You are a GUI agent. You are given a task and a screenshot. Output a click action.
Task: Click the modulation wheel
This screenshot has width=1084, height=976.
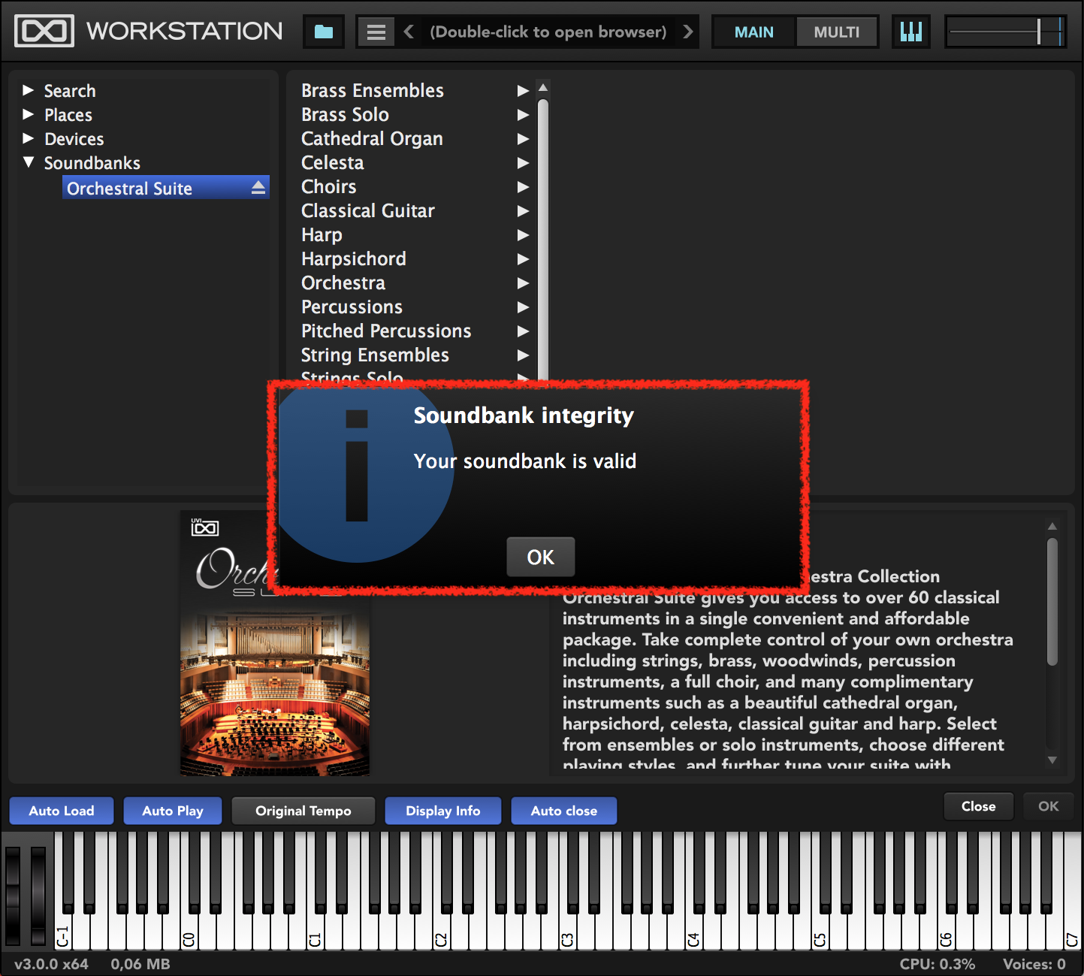coord(38,896)
